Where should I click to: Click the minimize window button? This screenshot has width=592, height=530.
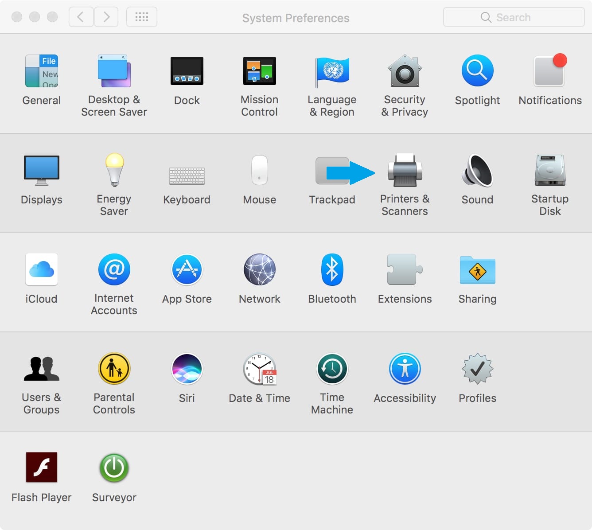[35, 17]
